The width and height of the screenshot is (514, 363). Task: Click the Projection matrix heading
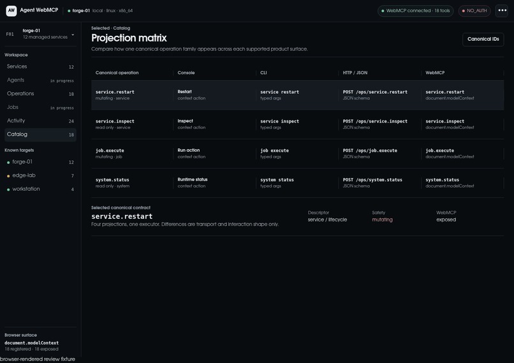tap(129, 38)
